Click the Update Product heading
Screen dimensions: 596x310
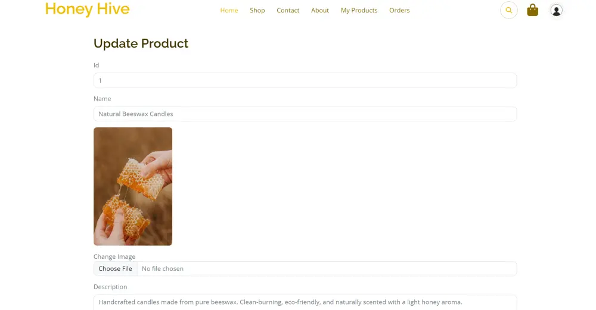tap(141, 43)
